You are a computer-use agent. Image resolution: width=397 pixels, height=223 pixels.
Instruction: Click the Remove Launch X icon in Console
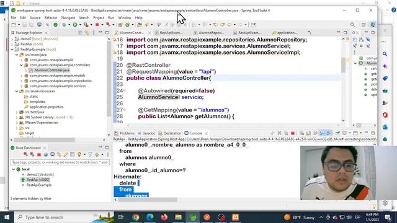tap(279, 133)
